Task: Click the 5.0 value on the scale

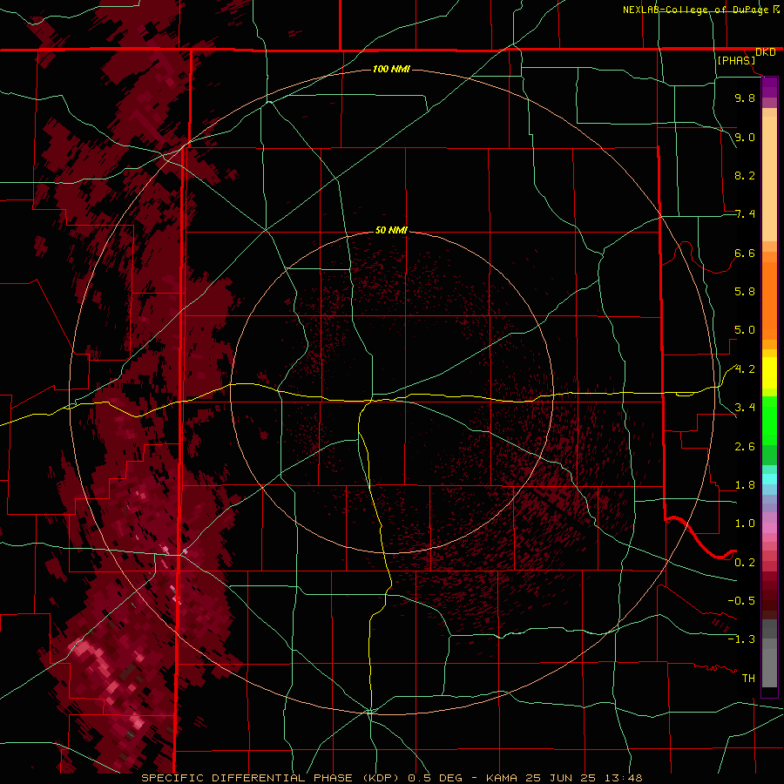Action: [x=745, y=330]
